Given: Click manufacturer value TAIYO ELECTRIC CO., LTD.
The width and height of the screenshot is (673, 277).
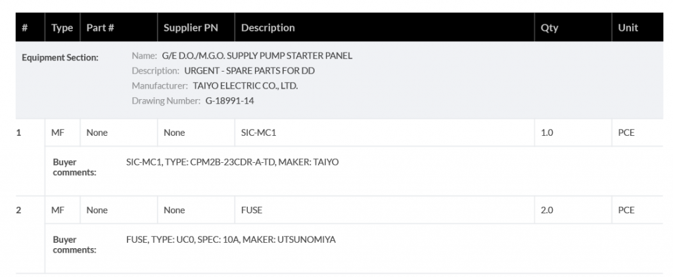Looking at the screenshot, I should (245, 85).
